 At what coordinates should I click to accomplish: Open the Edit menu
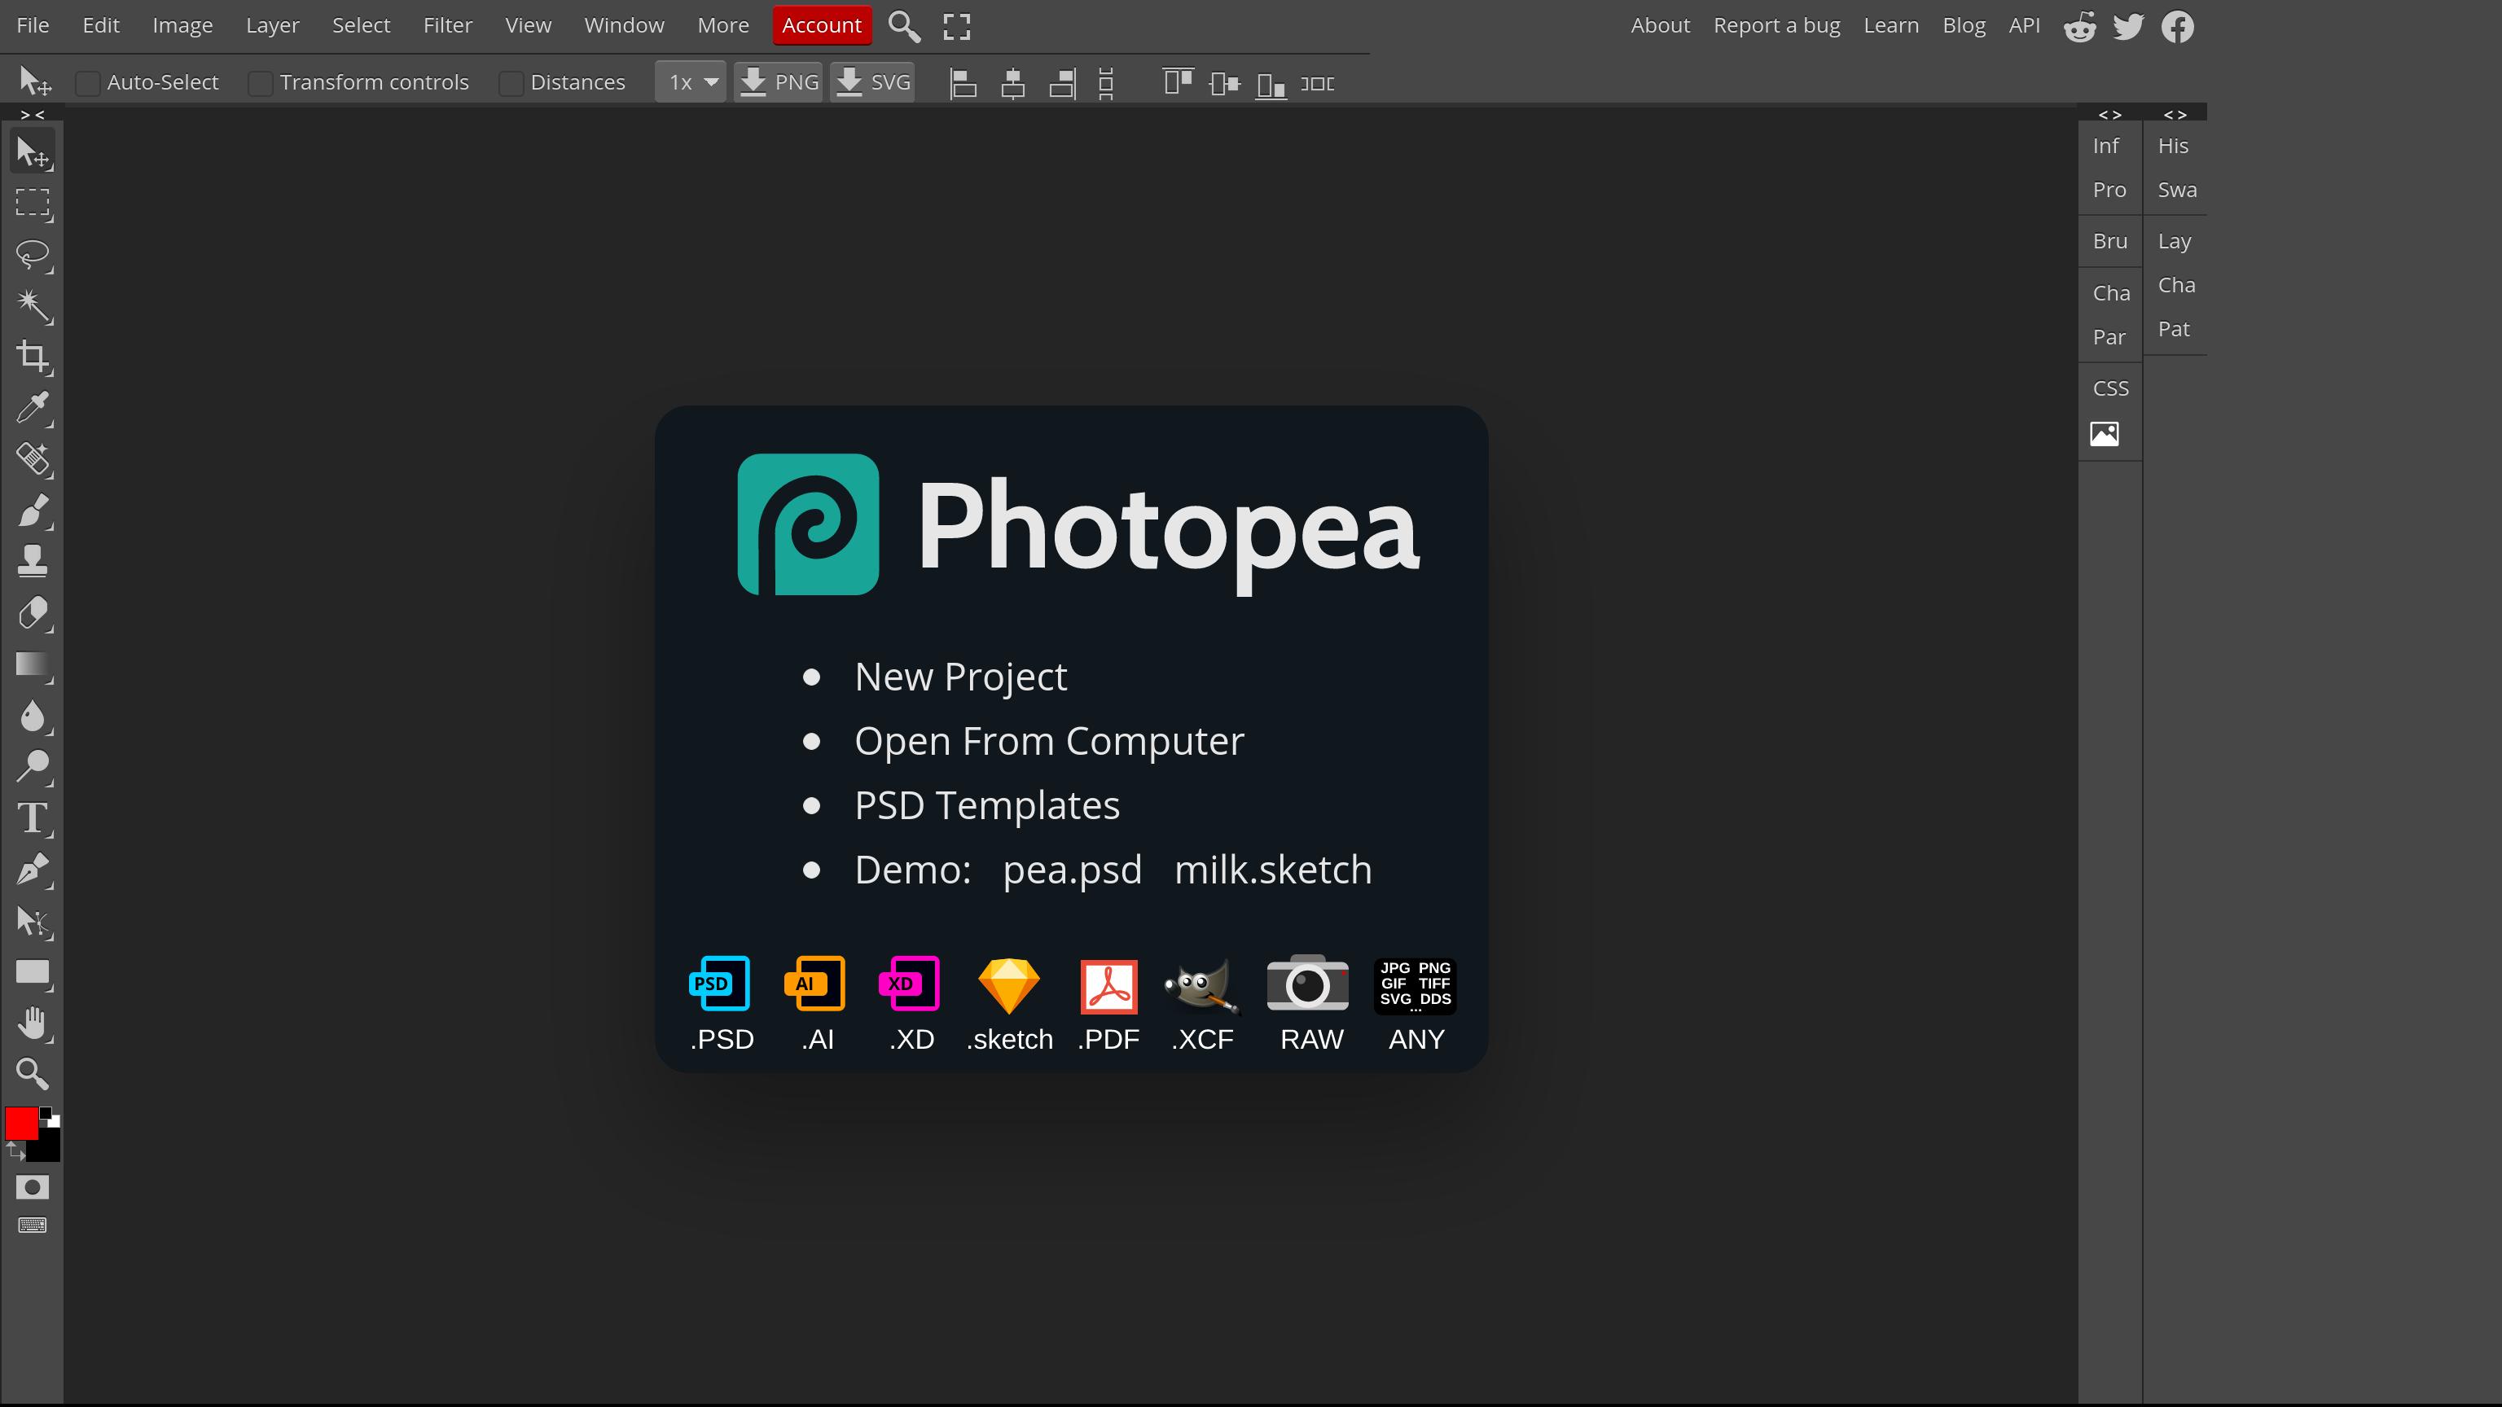click(101, 25)
